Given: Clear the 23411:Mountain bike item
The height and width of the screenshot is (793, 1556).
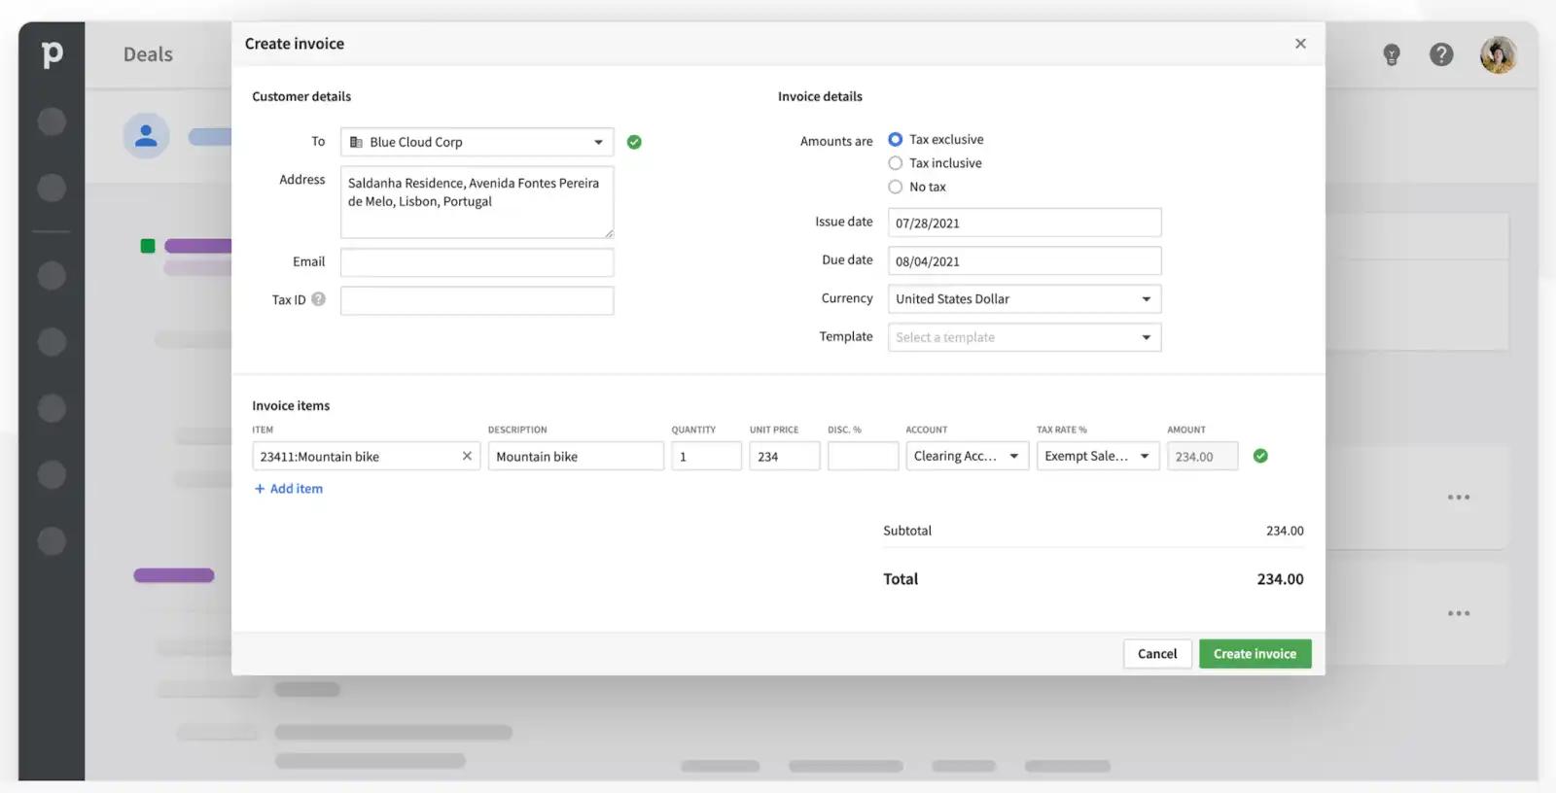Looking at the screenshot, I should 467,456.
